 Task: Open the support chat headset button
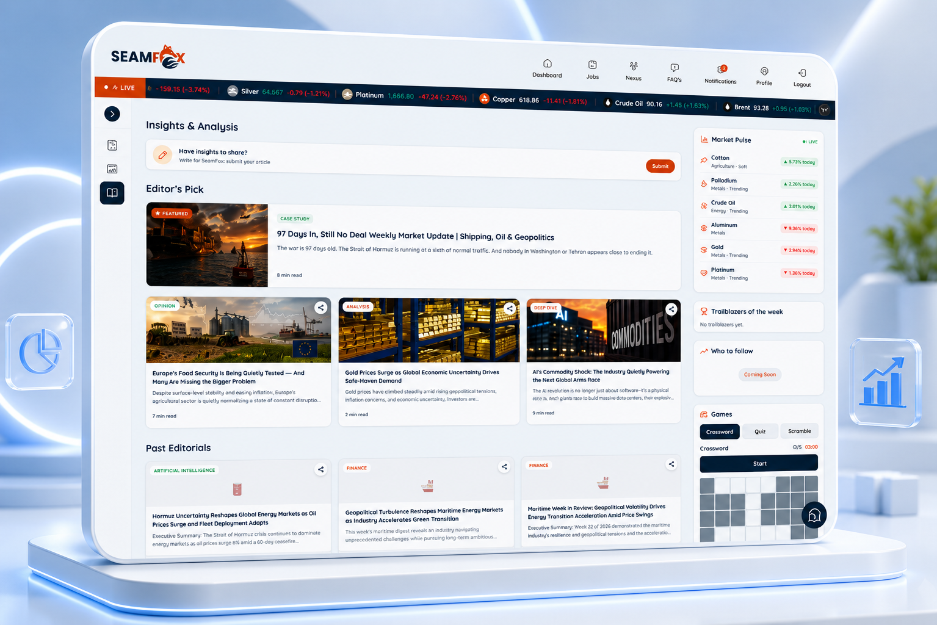(814, 516)
